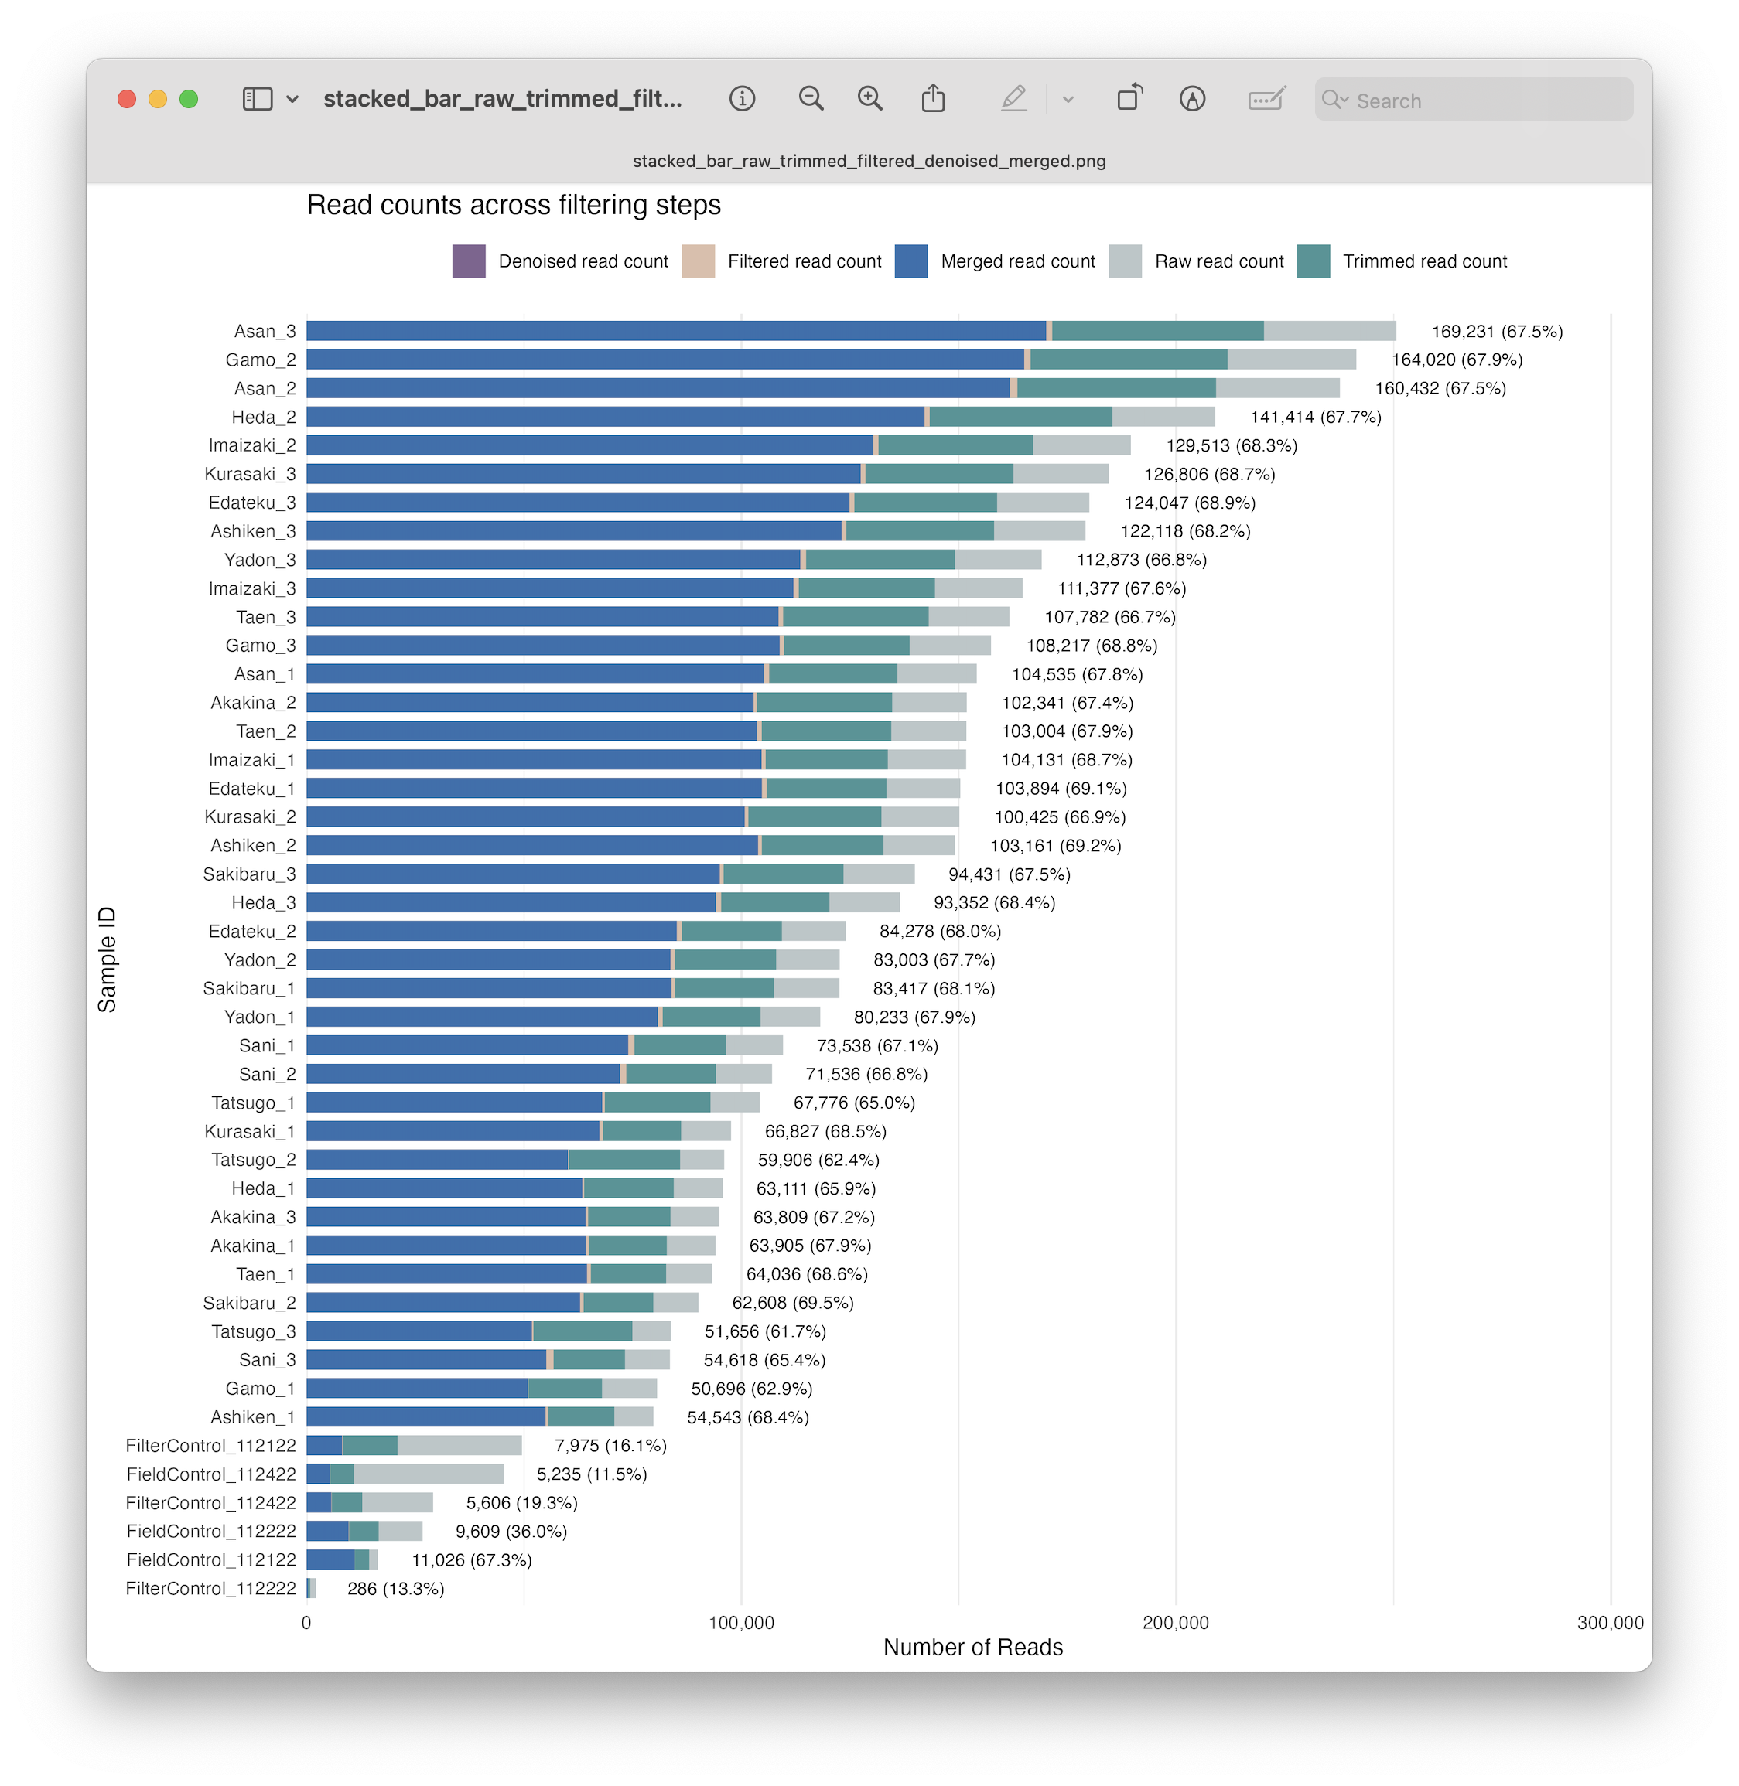Image resolution: width=1739 pixels, height=1786 pixels.
Task: Minimize the Preview window
Action: click(x=158, y=98)
